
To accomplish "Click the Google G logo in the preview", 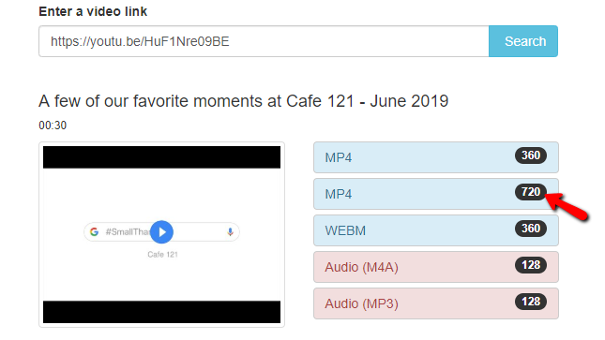I will [x=94, y=231].
